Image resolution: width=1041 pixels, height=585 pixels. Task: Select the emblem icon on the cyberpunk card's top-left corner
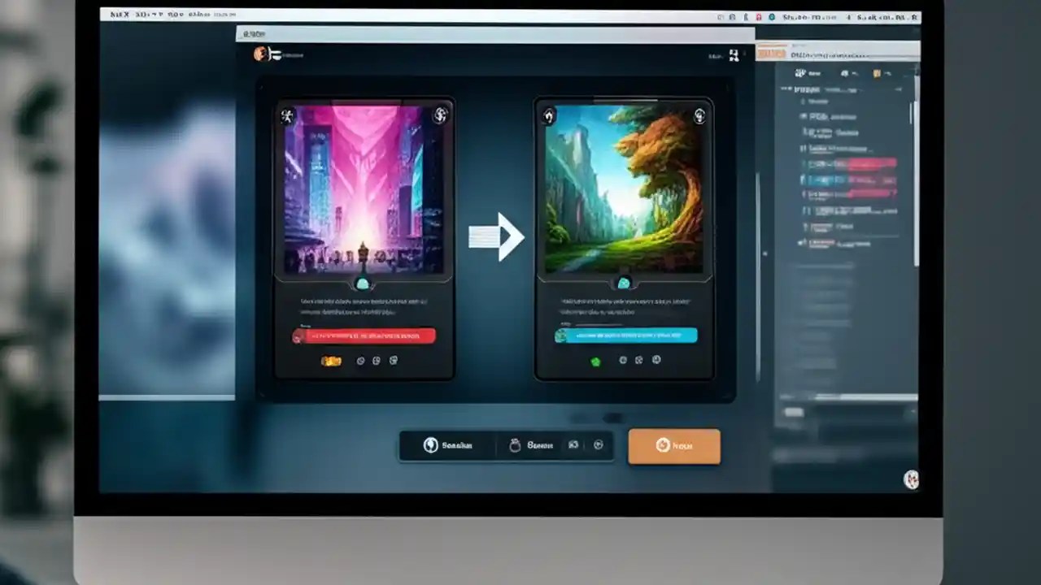coord(286,115)
